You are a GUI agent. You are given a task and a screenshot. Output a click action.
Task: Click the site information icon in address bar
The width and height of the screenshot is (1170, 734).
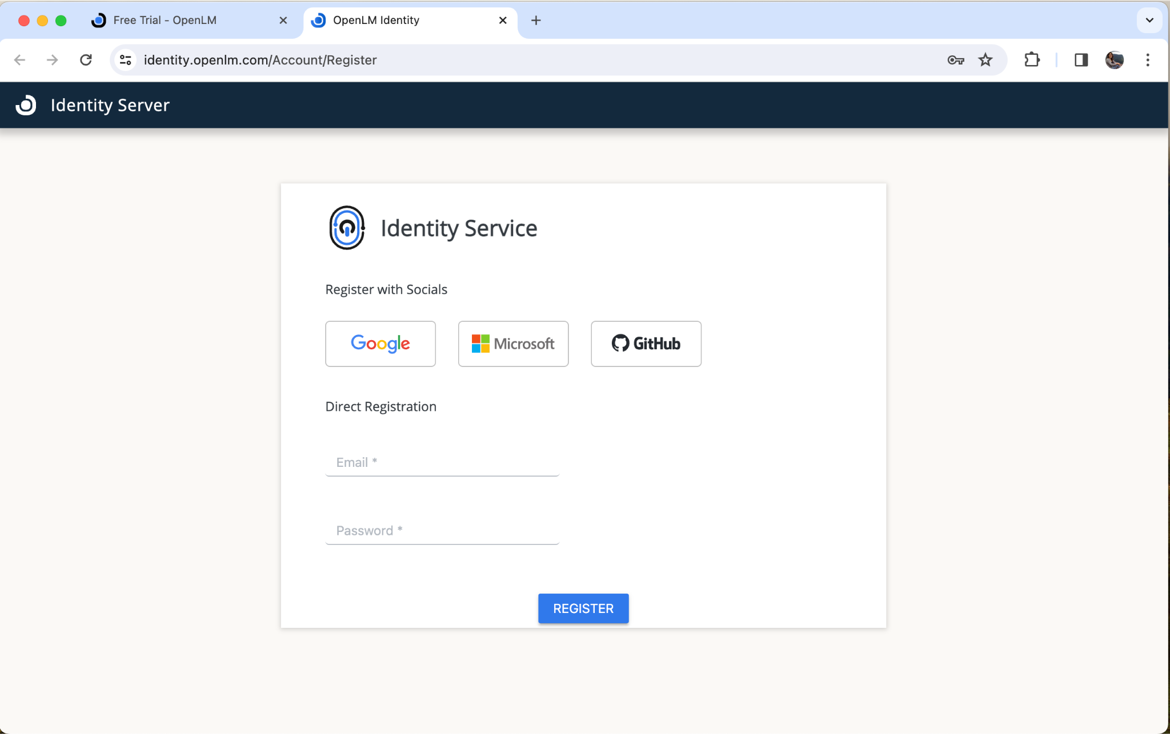(125, 59)
